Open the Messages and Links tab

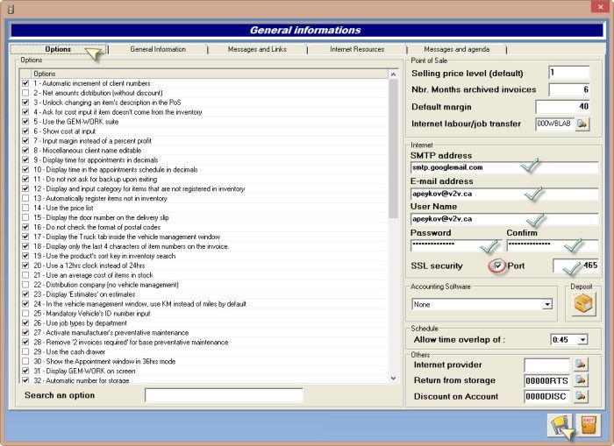pos(257,49)
